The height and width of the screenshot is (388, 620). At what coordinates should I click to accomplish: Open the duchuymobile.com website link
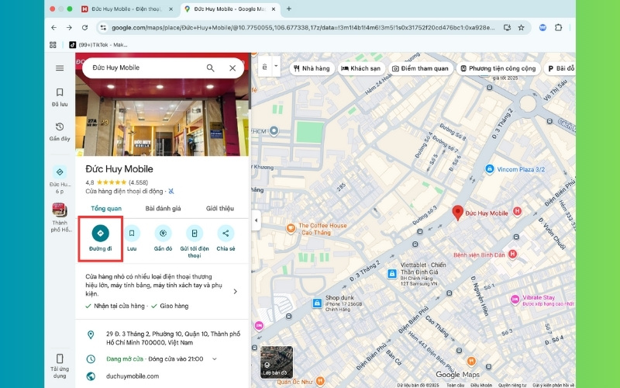(133, 376)
